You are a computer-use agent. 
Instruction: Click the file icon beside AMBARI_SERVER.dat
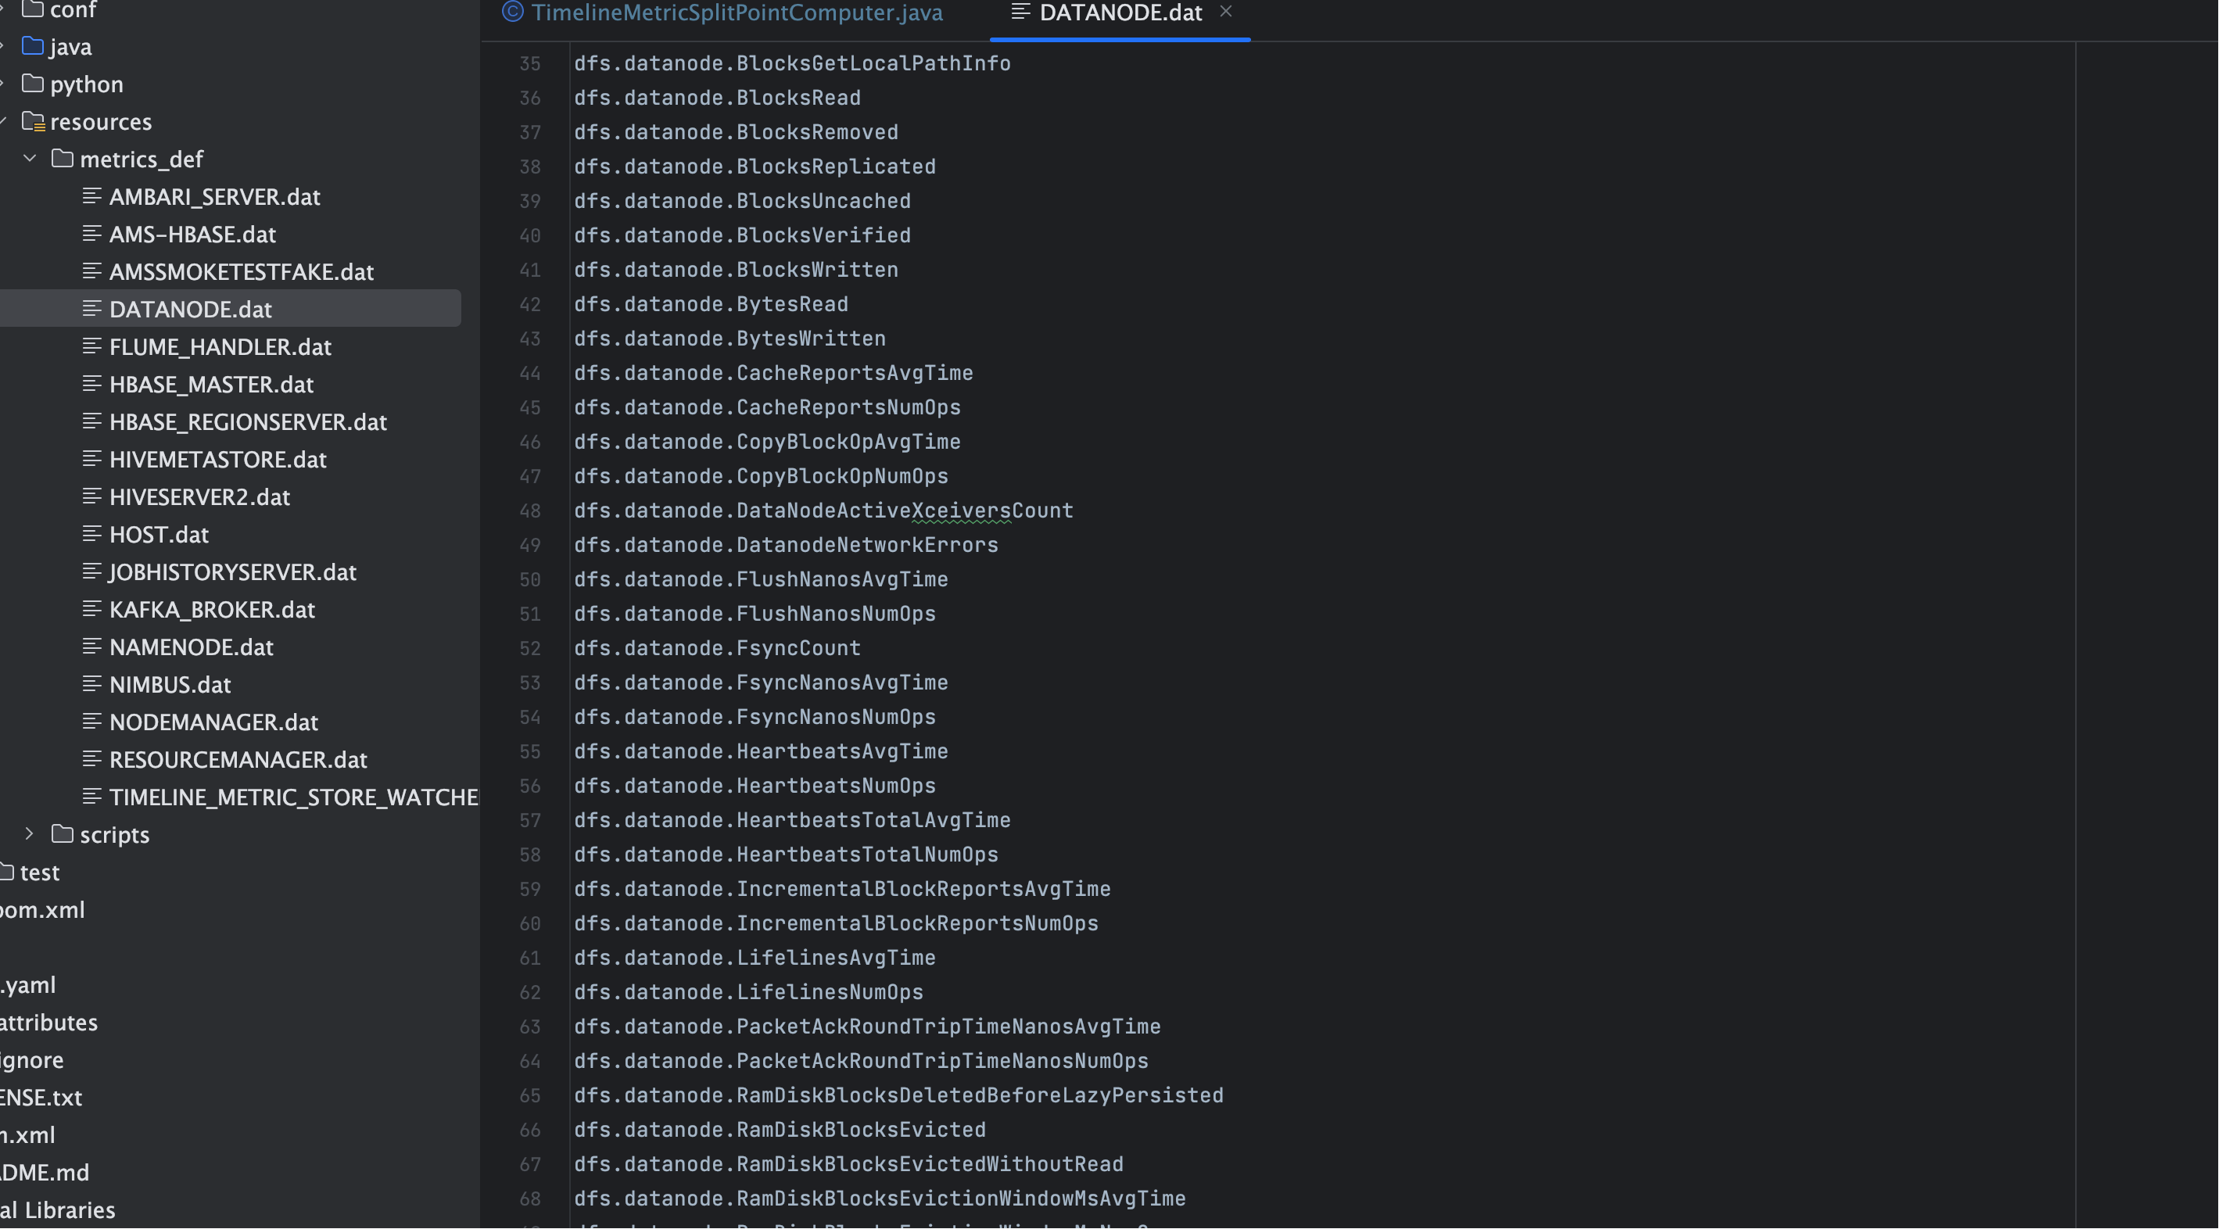[92, 196]
